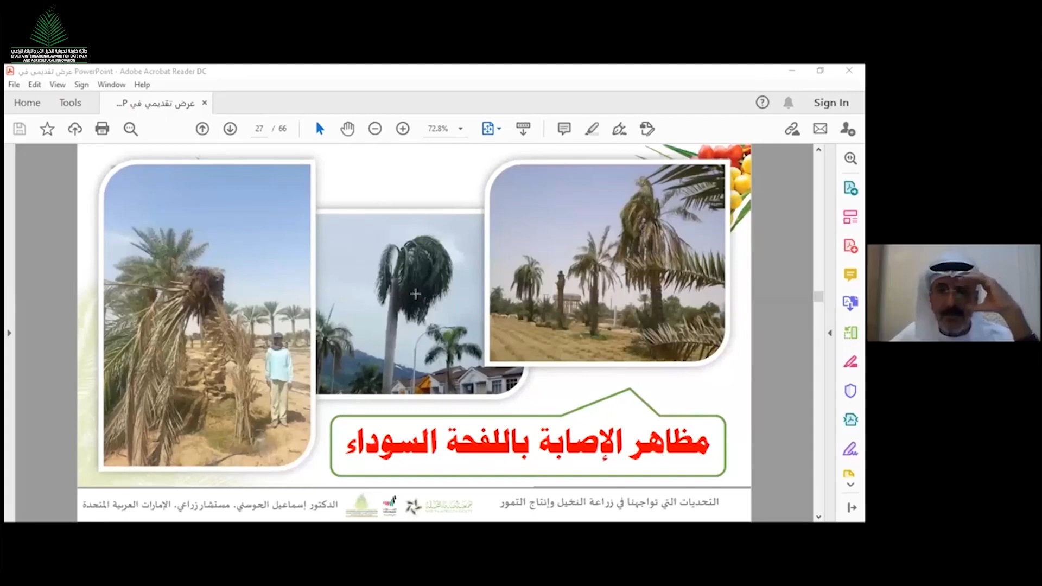The height and width of the screenshot is (586, 1042).
Task: Open Organize Pages tool in right pane
Action: (x=850, y=217)
